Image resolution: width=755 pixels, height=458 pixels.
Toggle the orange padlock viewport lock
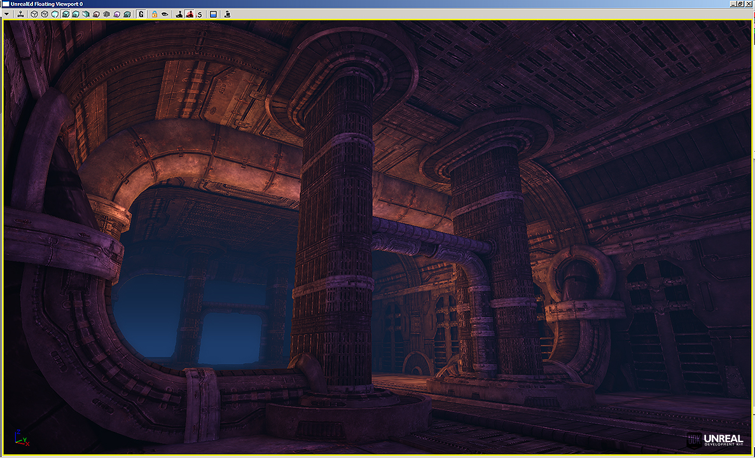coord(155,15)
